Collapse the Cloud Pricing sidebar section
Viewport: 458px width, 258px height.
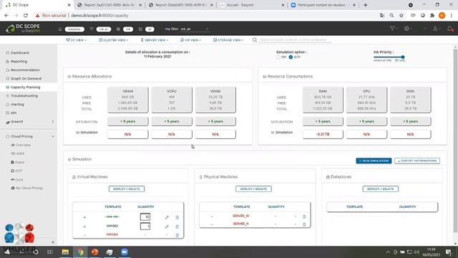[x=53, y=136]
